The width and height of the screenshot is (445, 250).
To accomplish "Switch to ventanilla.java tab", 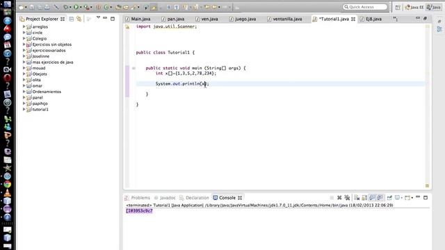I will 284,19.
